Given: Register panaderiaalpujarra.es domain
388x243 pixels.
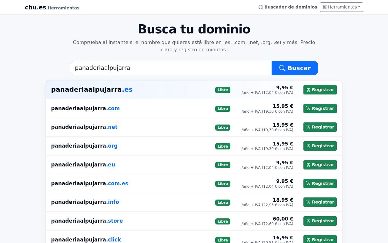Looking at the screenshot, I should coord(320,90).
